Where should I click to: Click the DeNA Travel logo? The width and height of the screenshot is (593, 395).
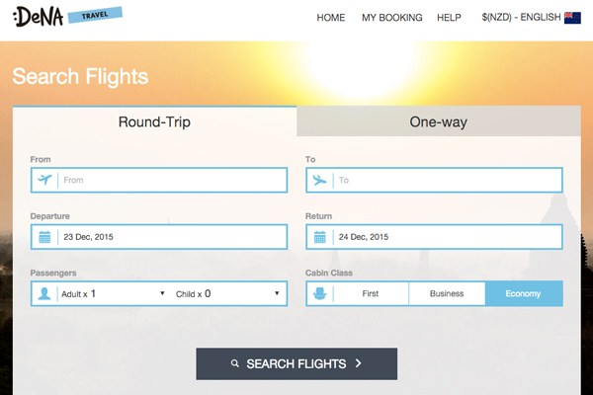(x=67, y=17)
